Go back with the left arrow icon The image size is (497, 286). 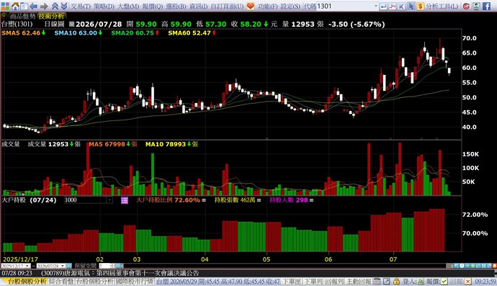(x=34, y=6)
